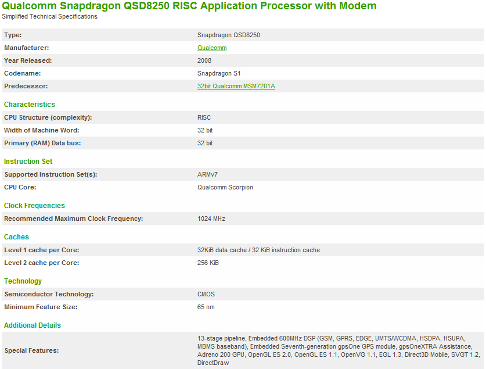Select the value Snapdragon QSD8250
486x369 pixels.
229,35
